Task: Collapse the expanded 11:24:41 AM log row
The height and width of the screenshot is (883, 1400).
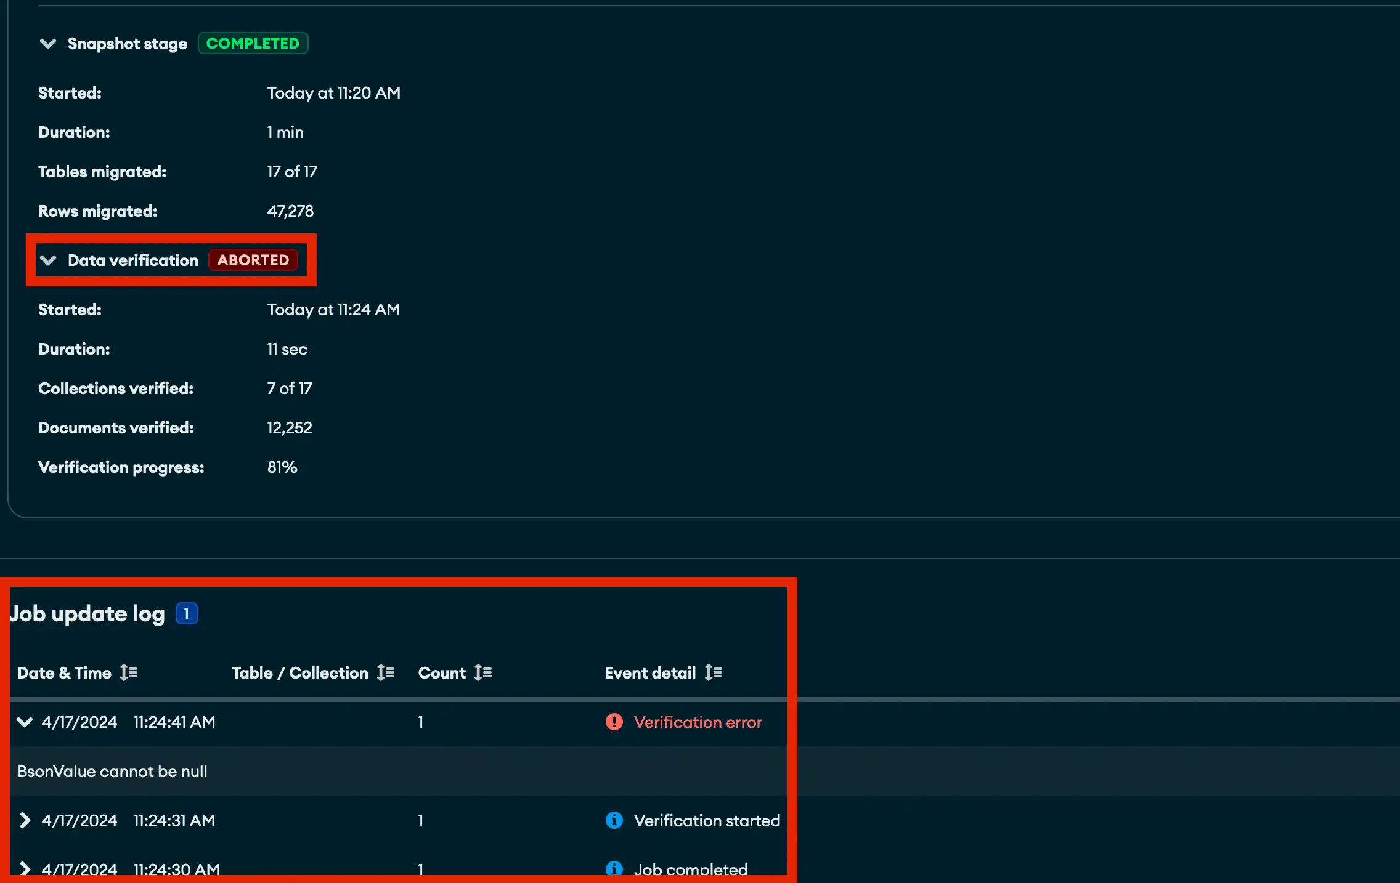Action: [x=25, y=722]
